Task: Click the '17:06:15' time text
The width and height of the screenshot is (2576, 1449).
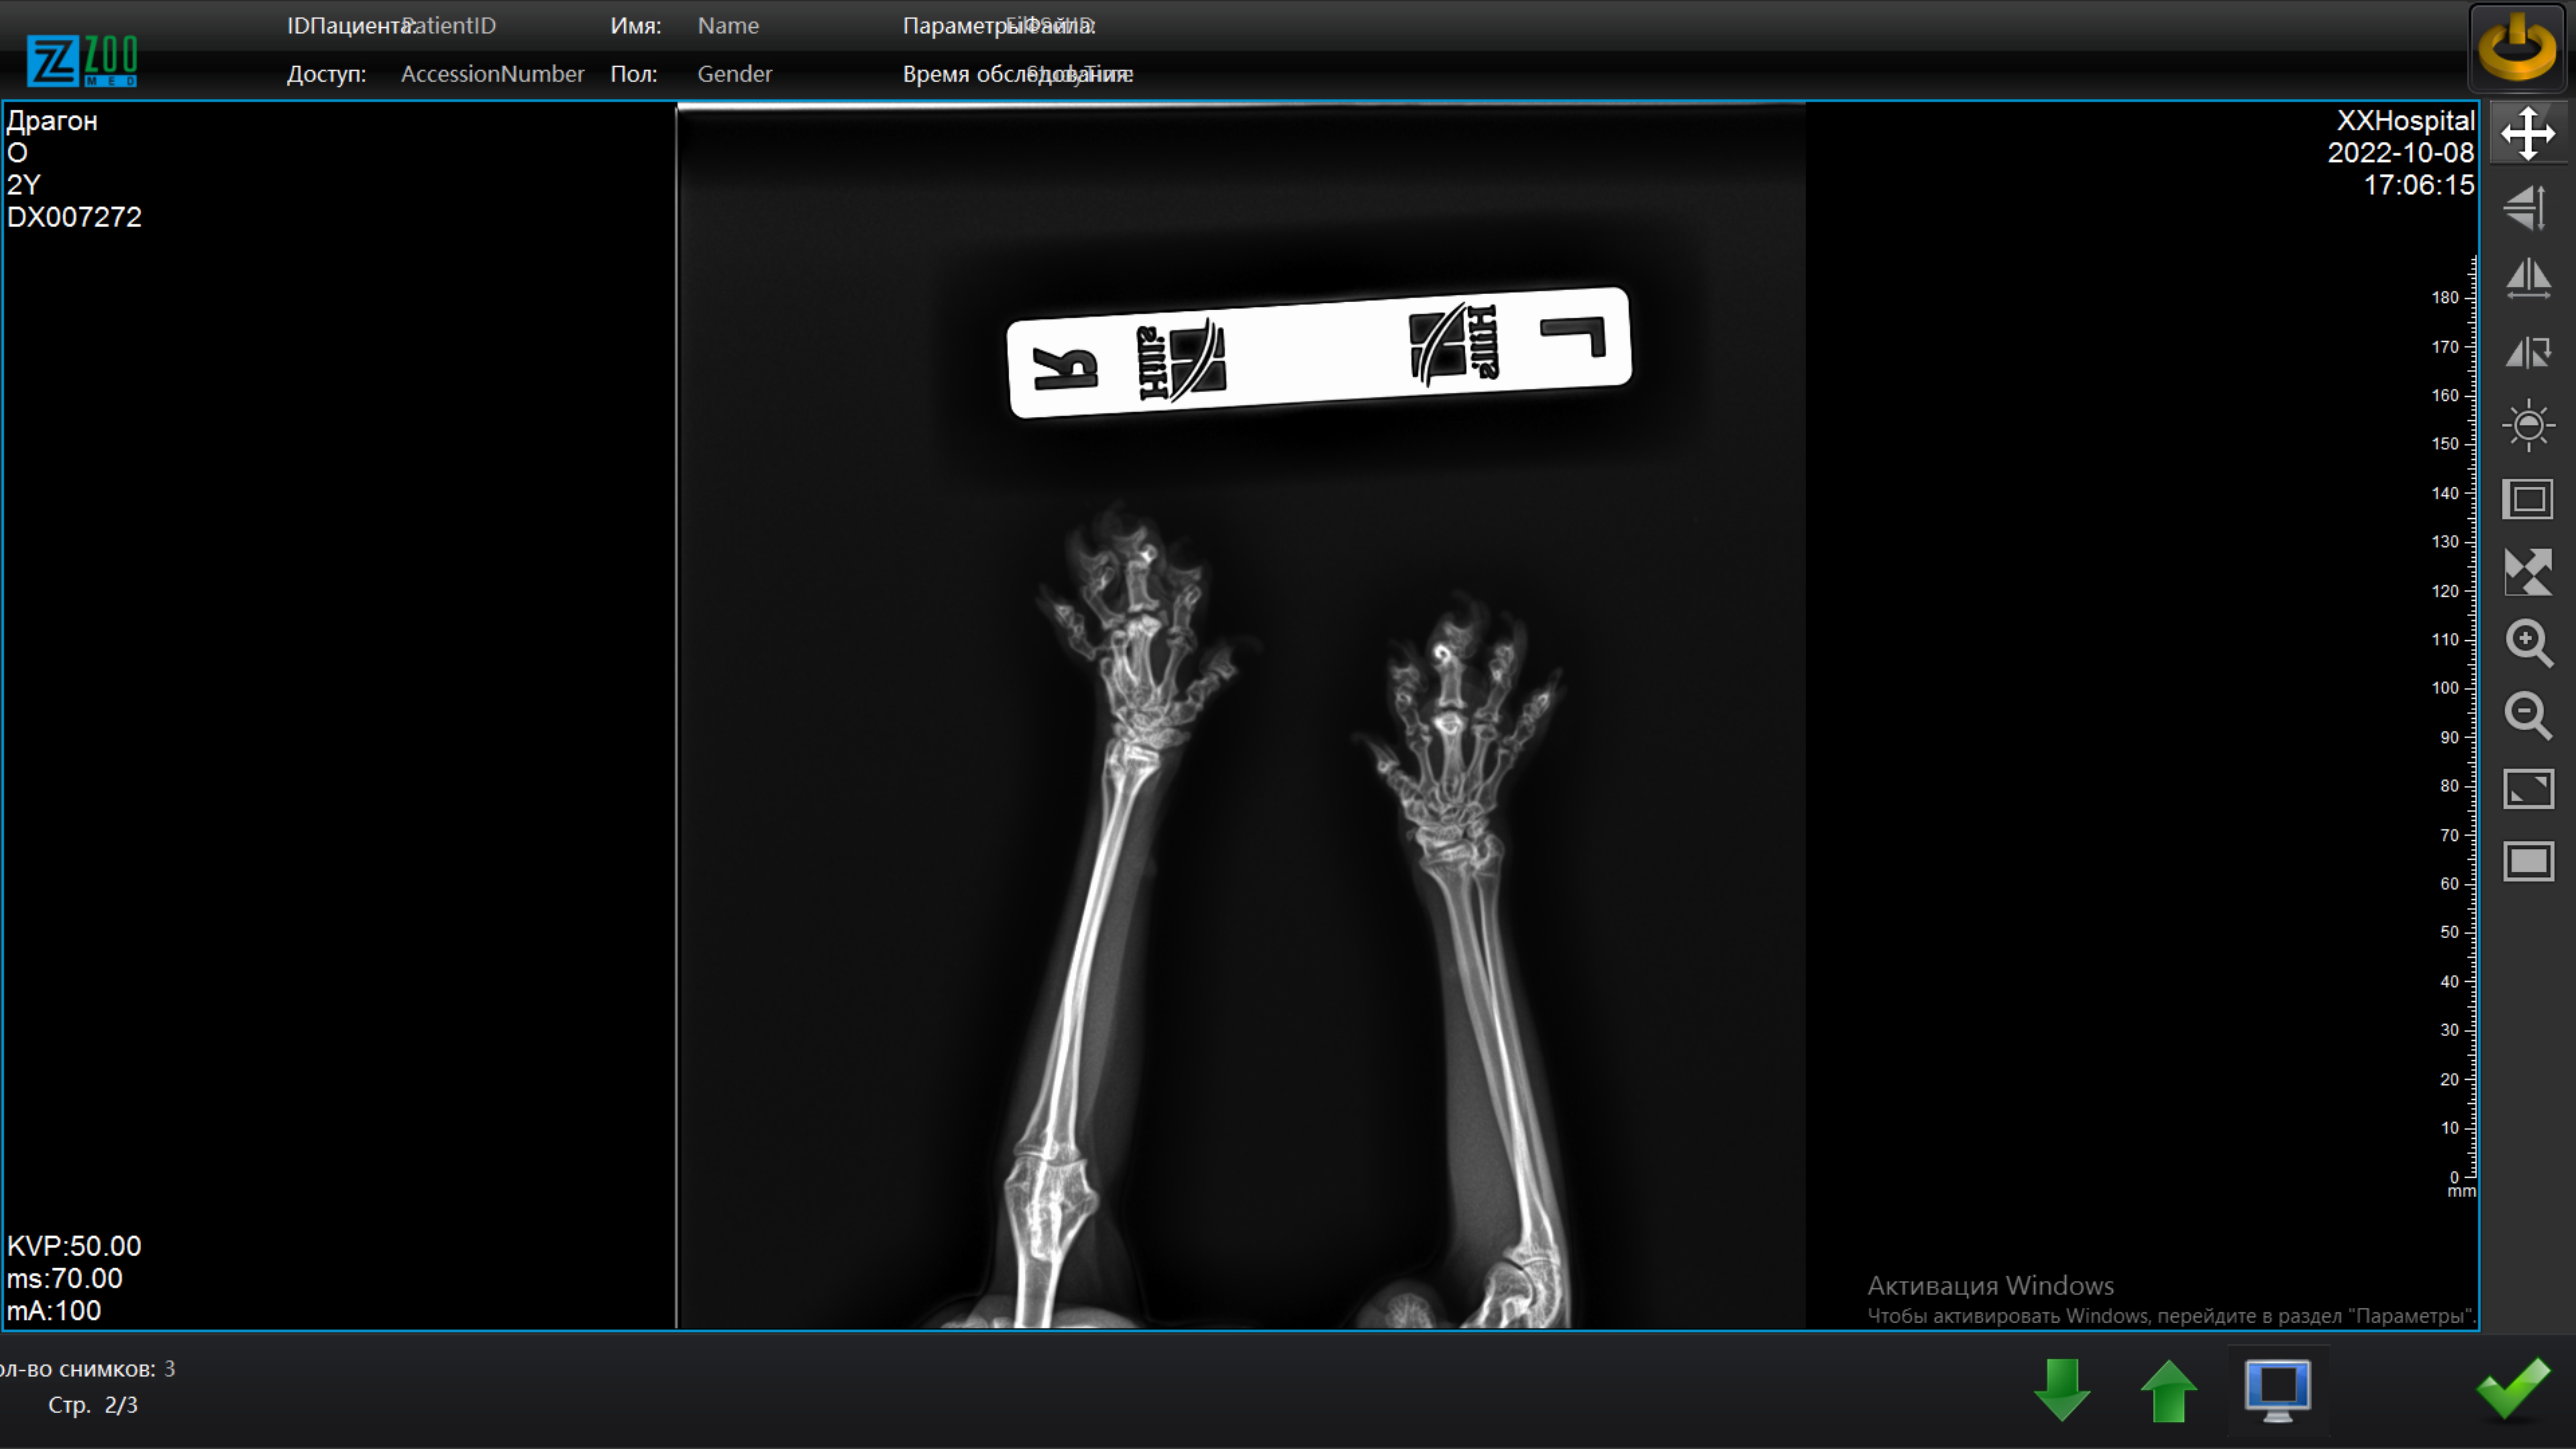Action: point(2419,185)
